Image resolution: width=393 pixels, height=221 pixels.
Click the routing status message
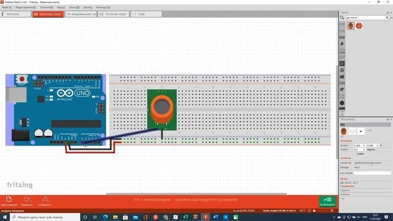185,200
